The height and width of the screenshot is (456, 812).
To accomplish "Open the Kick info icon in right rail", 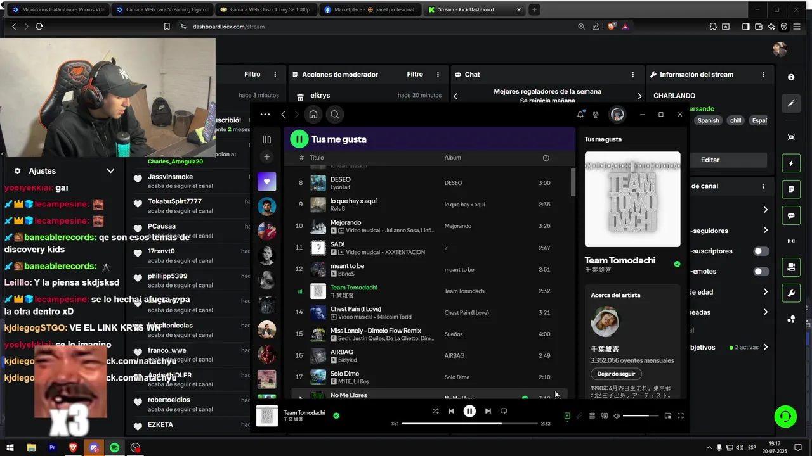I will (791, 77).
